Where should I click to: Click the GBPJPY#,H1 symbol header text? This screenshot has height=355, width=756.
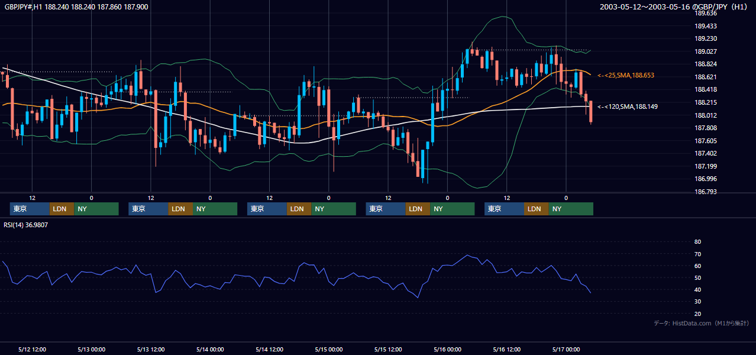click(x=76, y=7)
